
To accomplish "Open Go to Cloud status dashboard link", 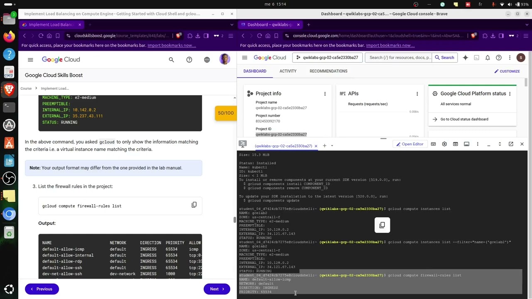I will tap(464, 119).
